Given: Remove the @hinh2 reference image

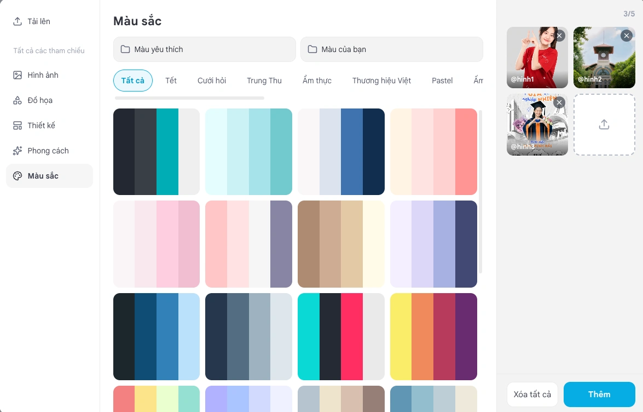Looking at the screenshot, I should 626,36.
